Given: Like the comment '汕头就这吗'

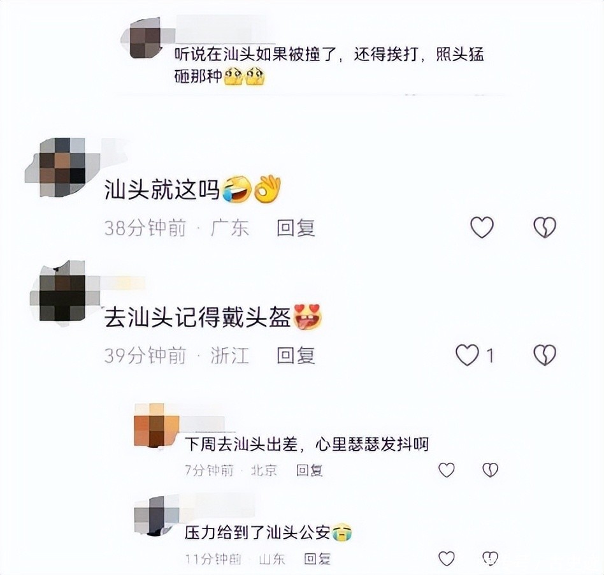Looking at the screenshot, I should pos(482,227).
